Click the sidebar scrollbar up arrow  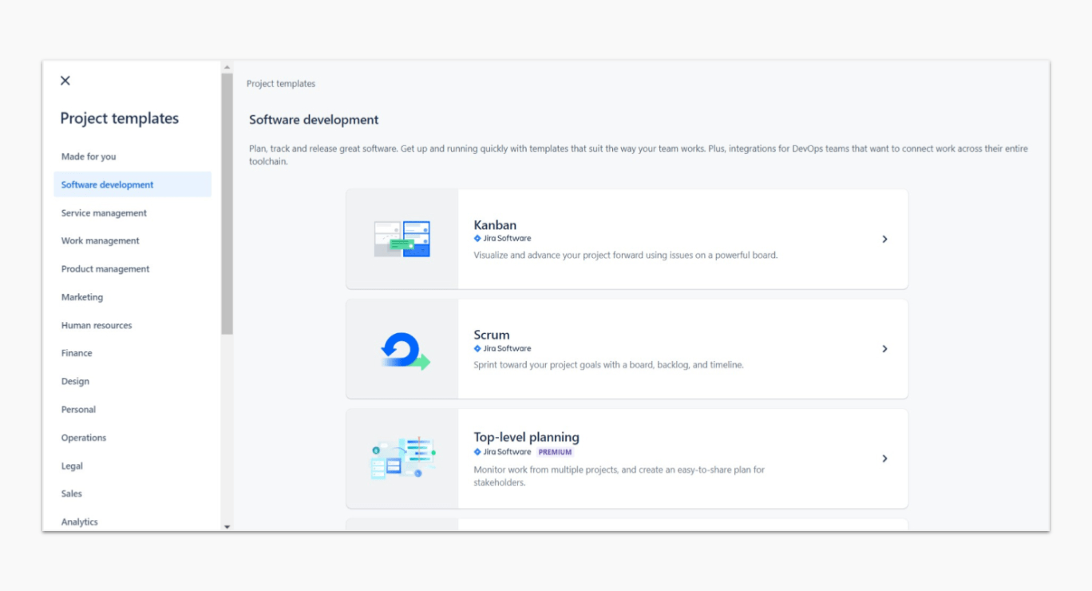(227, 67)
